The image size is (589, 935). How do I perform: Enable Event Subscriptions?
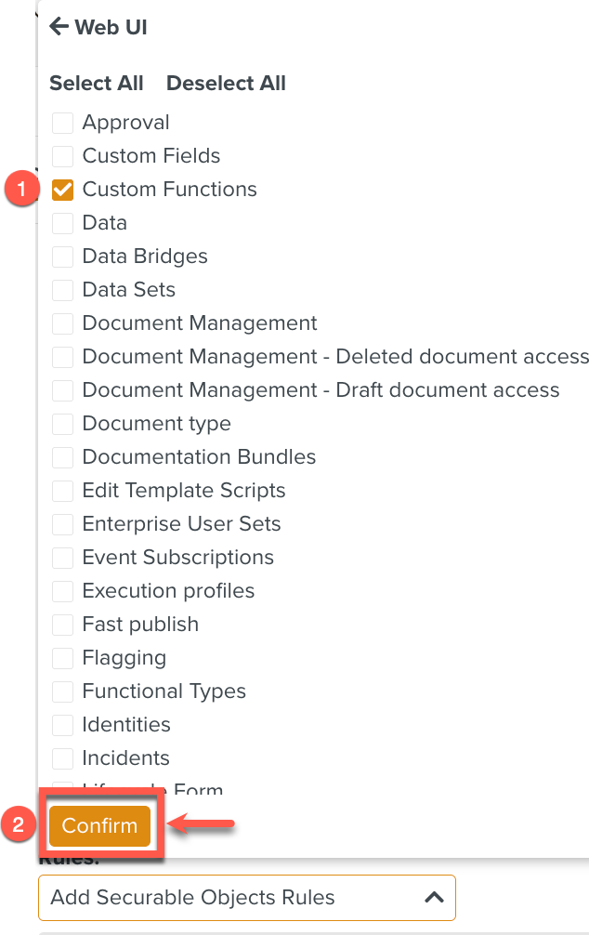pos(62,558)
